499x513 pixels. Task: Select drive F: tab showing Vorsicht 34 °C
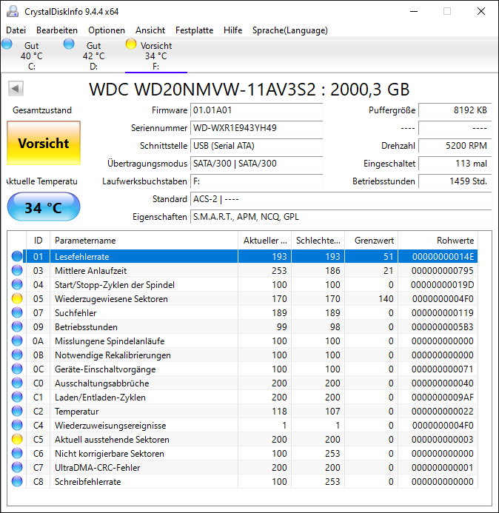tap(156, 56)
